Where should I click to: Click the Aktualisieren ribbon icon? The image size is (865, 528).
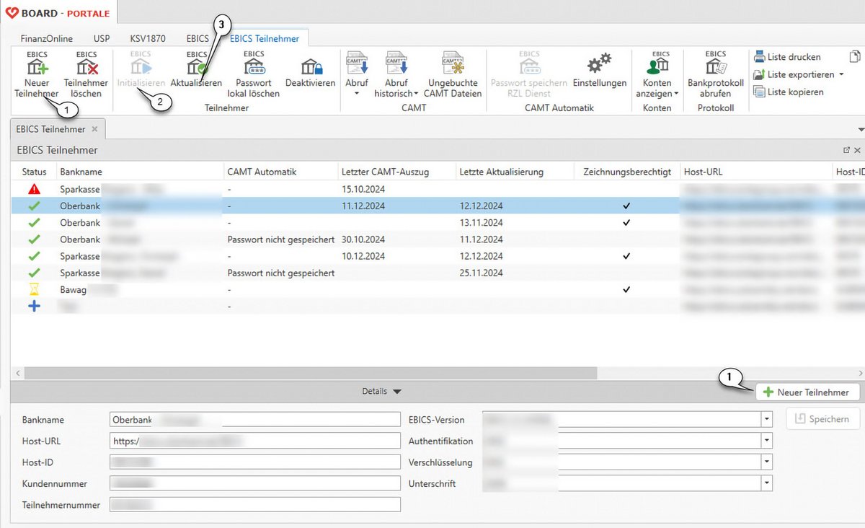(x=196, y=68)
